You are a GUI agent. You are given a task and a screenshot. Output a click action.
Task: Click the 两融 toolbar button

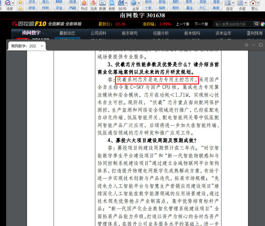point(73,8)
